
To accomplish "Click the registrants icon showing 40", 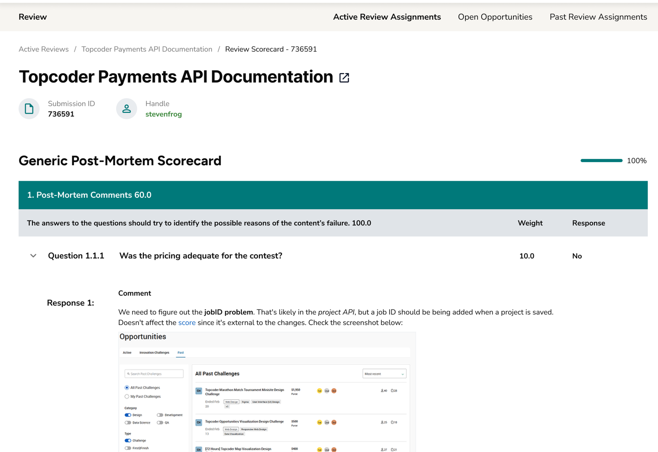I will click(382, 391).
